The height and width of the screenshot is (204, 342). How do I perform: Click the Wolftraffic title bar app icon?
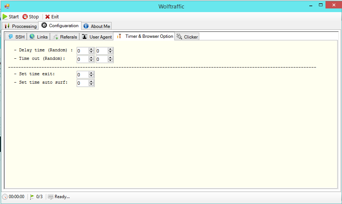[x=7, y=6]
